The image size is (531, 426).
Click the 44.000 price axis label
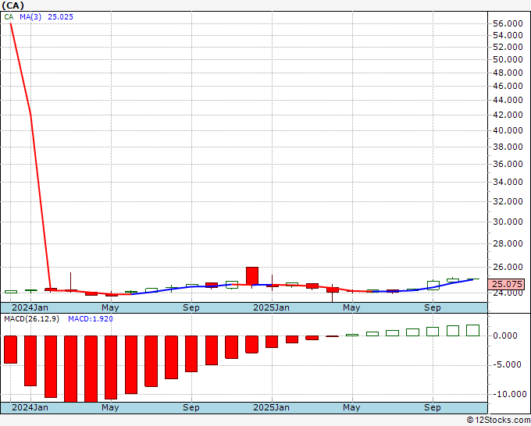coord(508,100)
